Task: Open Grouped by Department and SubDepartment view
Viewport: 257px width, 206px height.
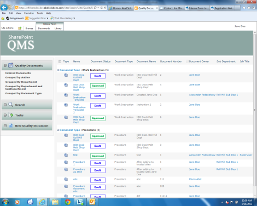Action: (24, 88)
